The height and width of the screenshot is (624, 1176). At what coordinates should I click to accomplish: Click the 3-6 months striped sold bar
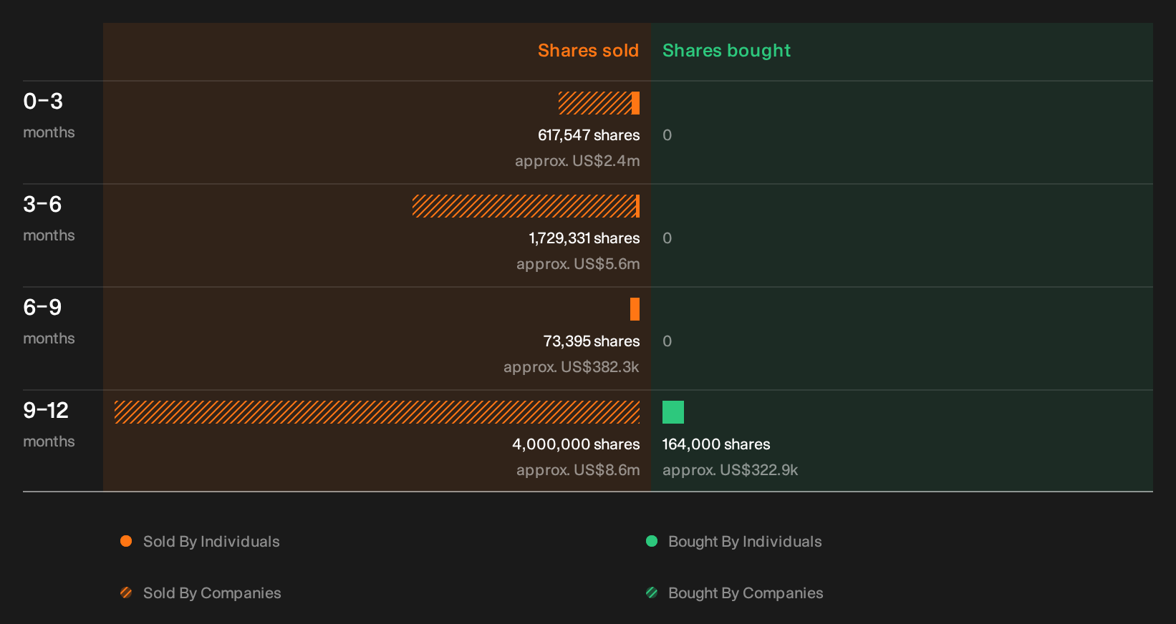tap(524, 206)
